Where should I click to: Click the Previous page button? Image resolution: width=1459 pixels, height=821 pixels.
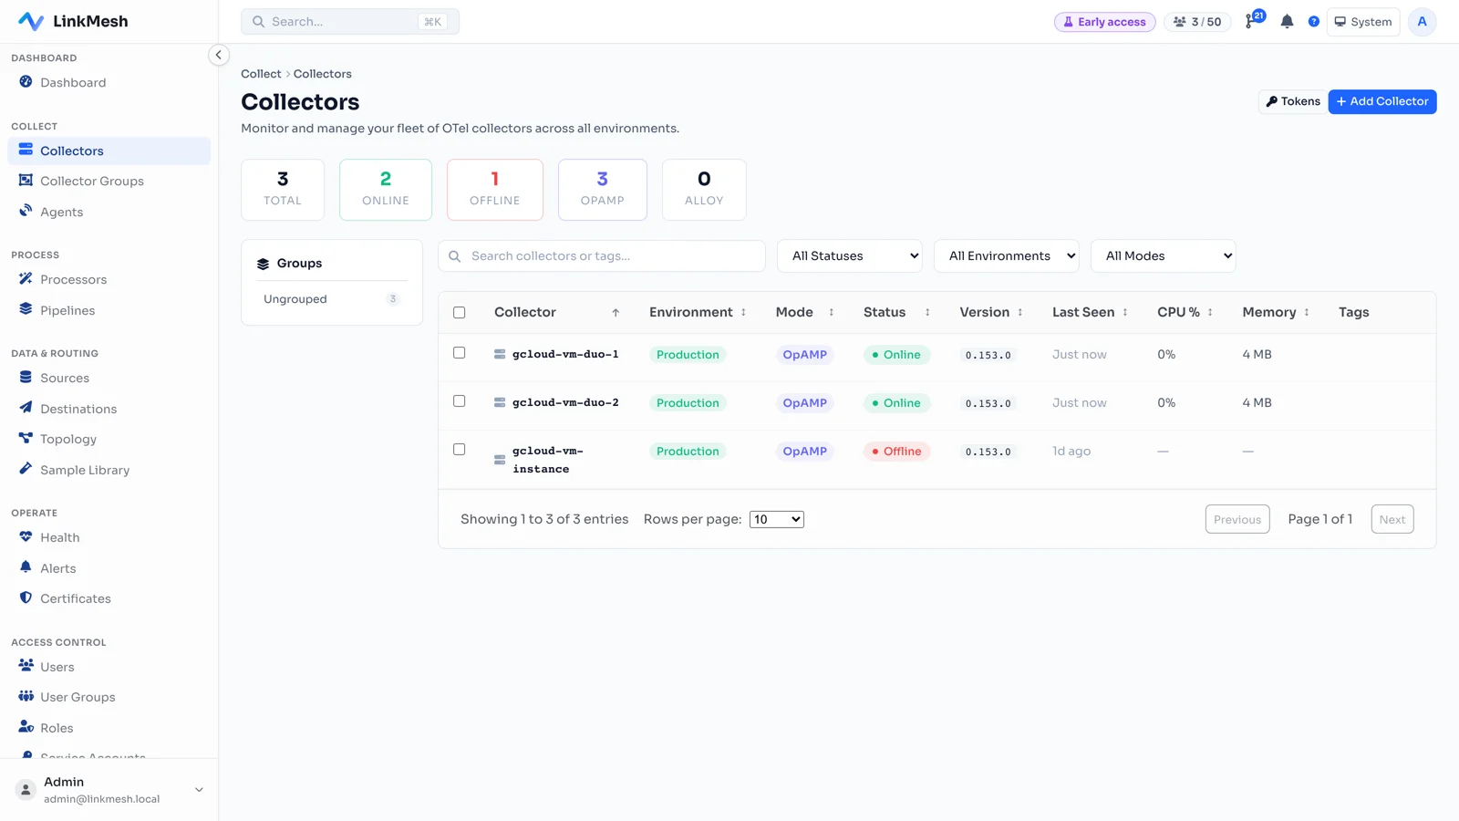1237,519
